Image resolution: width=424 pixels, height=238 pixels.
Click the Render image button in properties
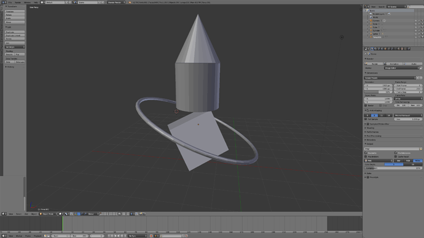pyautogui.click(x=374, y=64)
